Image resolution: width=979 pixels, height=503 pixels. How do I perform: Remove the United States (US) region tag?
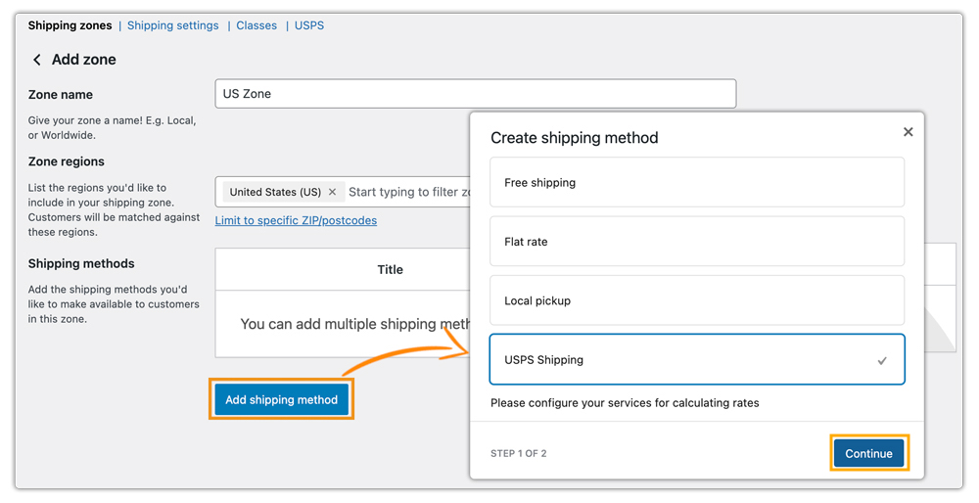(332, 192)
